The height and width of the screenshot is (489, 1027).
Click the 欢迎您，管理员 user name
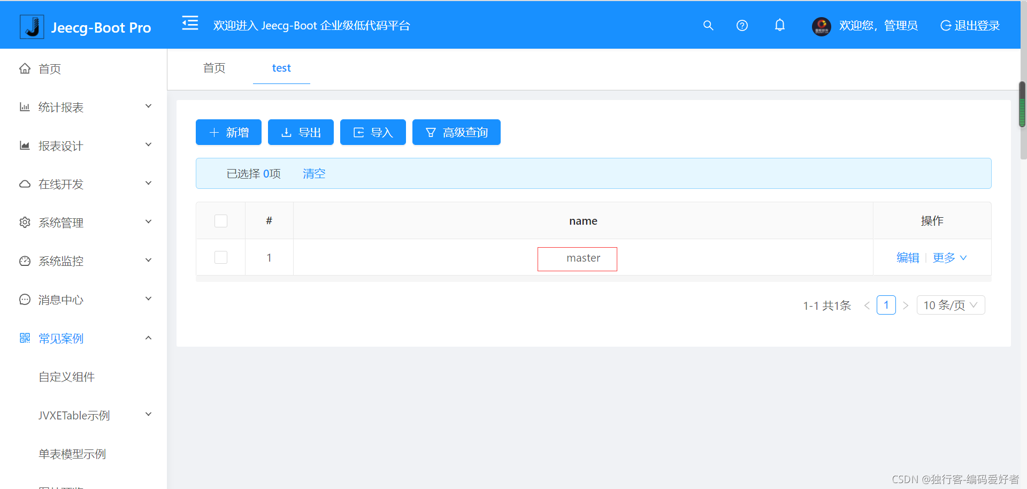point(878,26)
